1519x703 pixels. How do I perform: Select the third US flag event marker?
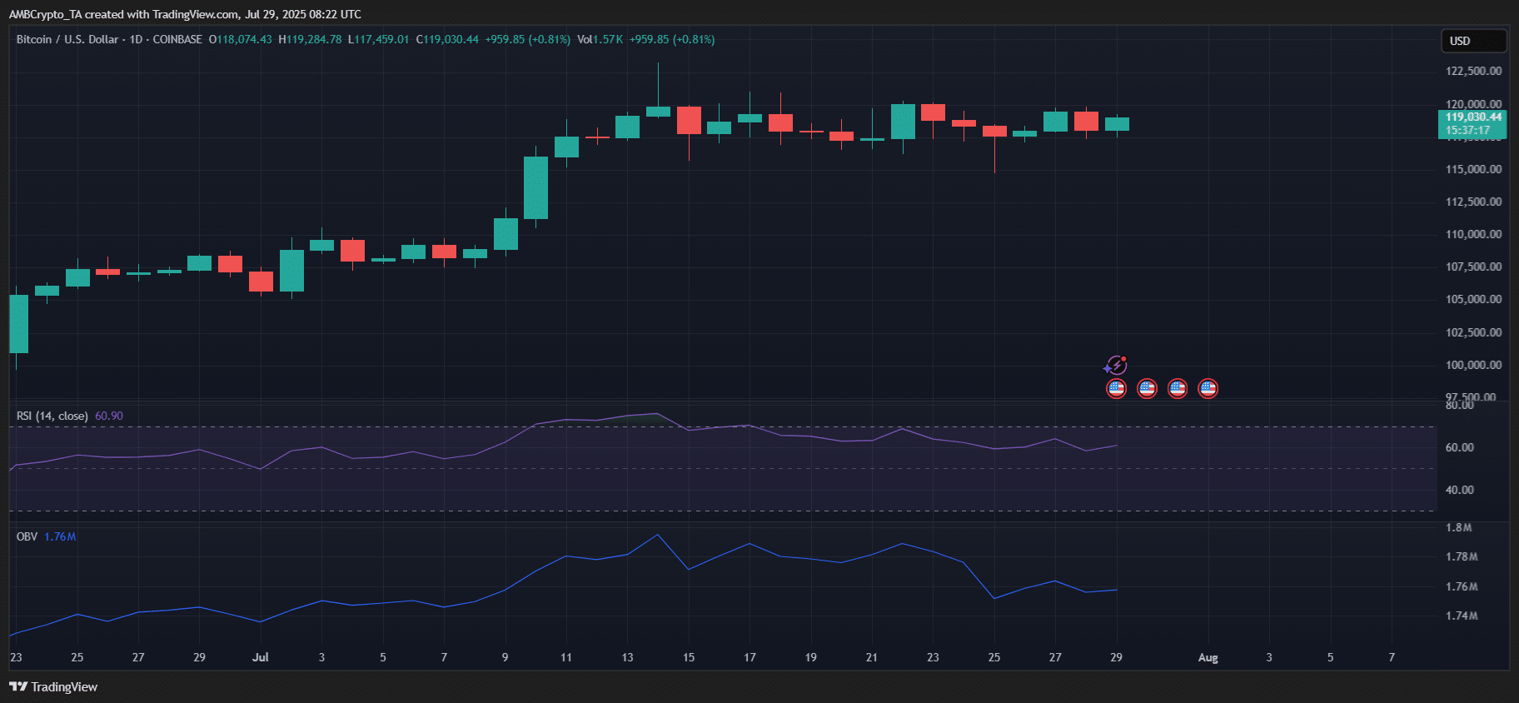click(1177, 388)
